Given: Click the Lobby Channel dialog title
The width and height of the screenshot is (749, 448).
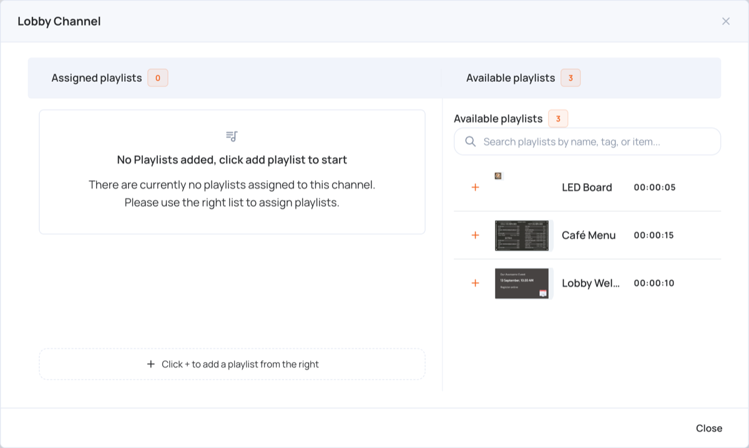Looking at the screenshot, I should tap(59, 21).
